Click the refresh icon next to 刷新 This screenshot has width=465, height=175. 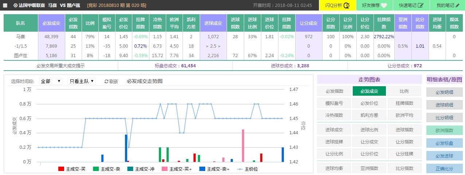click(x=106, y=81)
